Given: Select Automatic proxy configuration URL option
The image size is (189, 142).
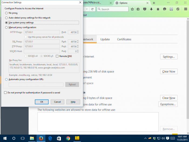Looking at the screenshot, I should (x=6, y=80).
